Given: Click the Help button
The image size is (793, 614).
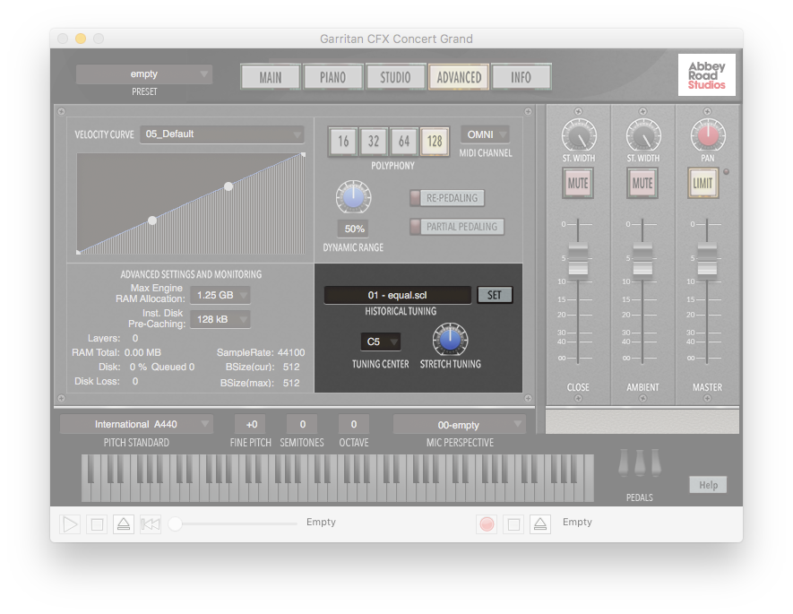Looking at the screenshot, I should (x=708, y=485).
